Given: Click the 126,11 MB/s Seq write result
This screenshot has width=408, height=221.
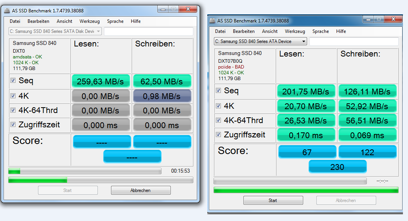Looking at the screenshot, I should [367, 91].
